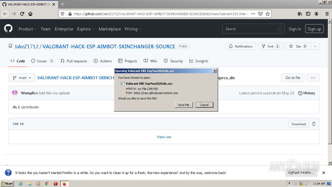Open the three-dot file options menu
Screen dimensions: 332x187
313,78
